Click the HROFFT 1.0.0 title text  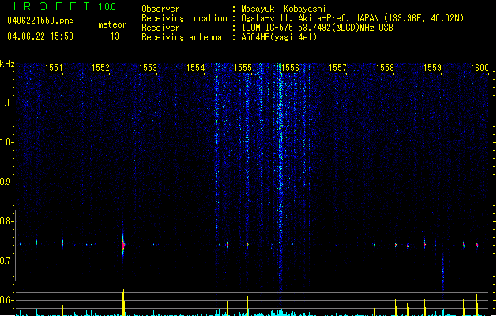point(62,6)
